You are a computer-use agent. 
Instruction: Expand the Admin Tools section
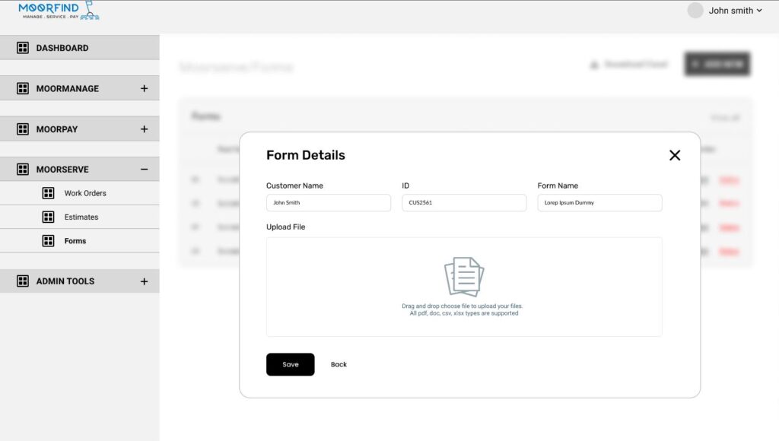(144, 281)
